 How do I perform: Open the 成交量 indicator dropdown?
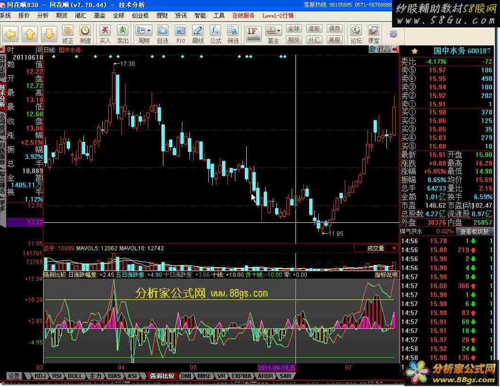(x=376, y=248)
